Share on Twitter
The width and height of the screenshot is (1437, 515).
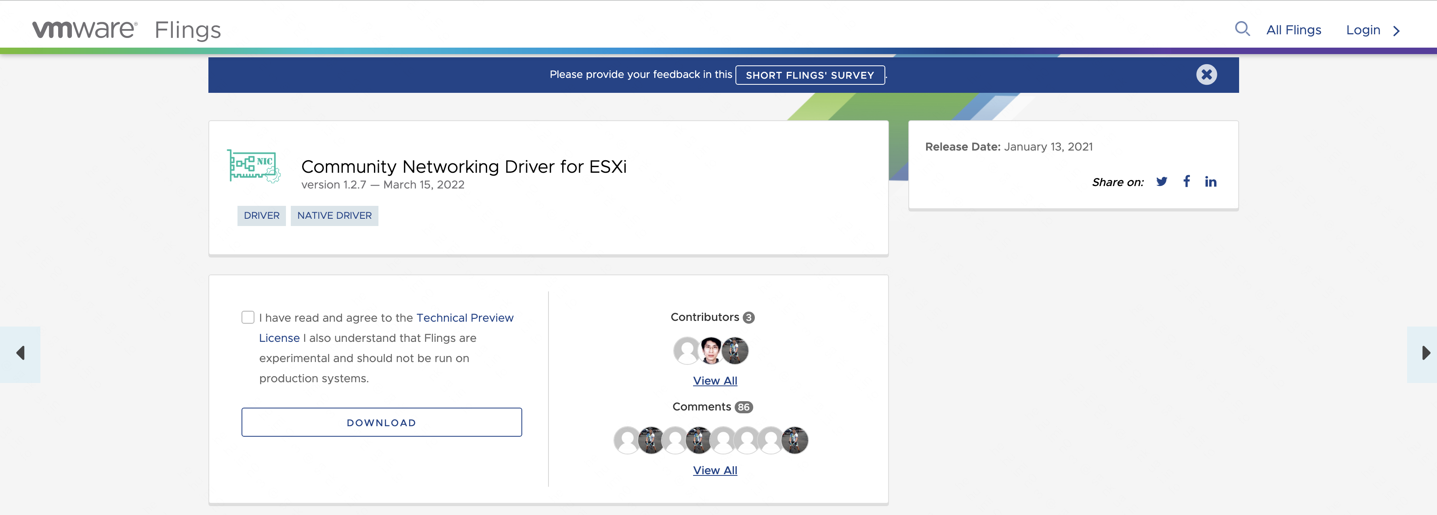1162,182
